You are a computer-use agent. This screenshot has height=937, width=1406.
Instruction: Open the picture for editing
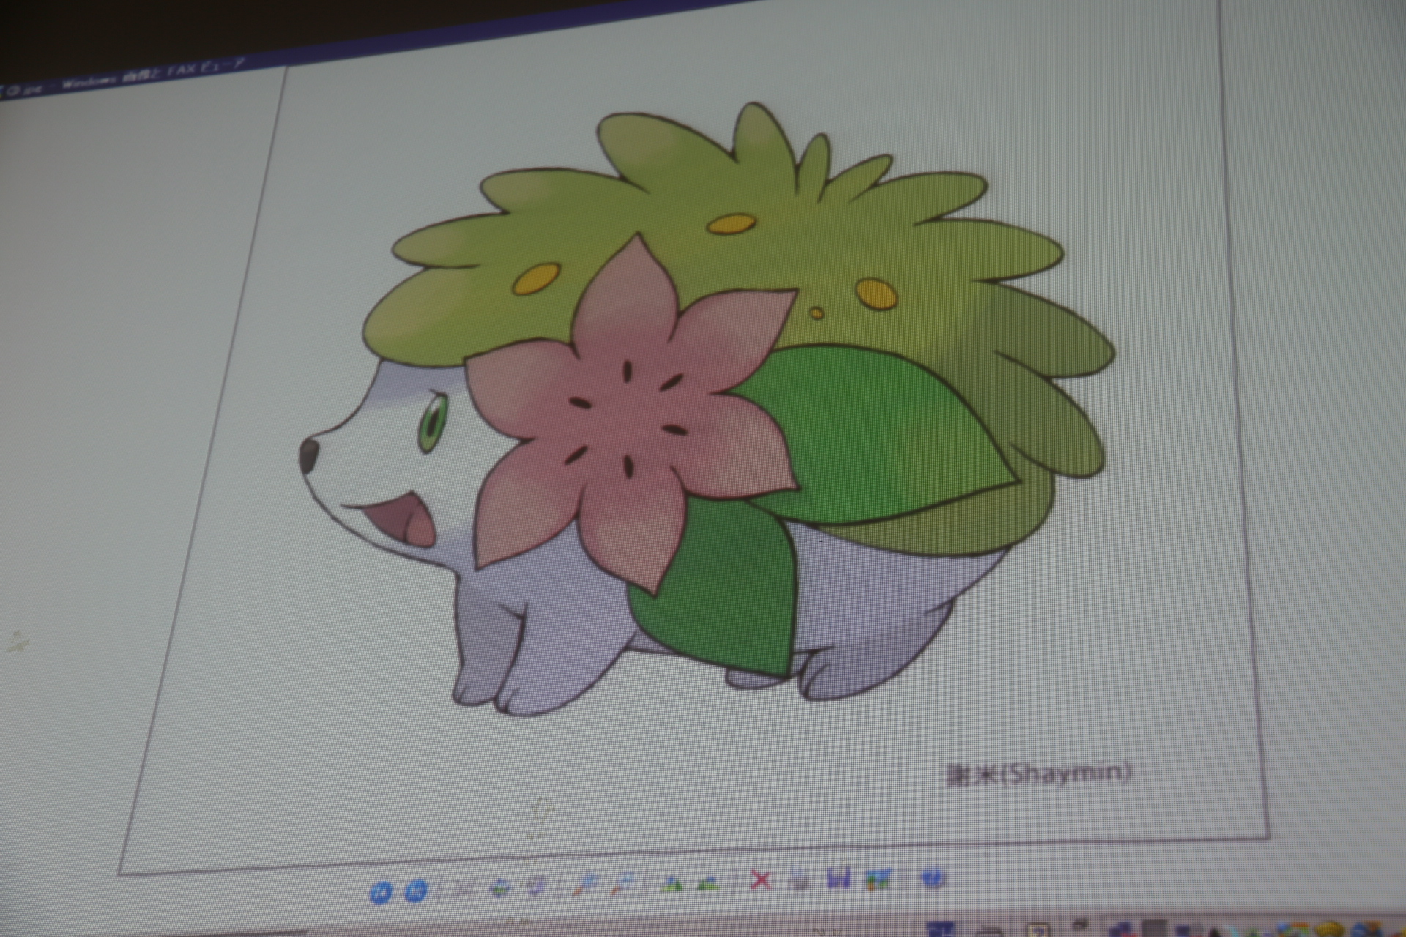coord(877,878)
